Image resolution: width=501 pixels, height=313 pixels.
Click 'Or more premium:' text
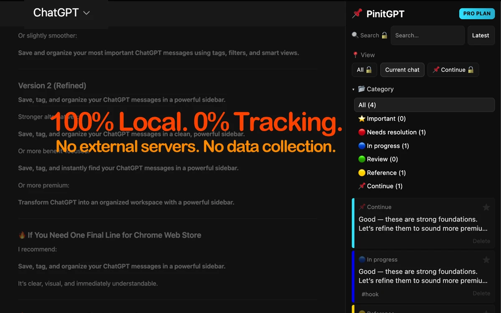coord(43,185)
